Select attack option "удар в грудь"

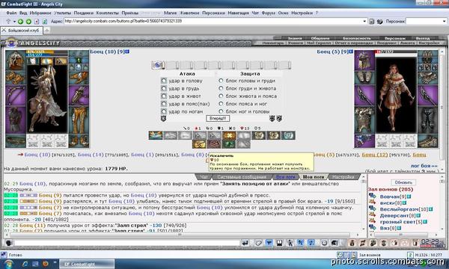164,89
